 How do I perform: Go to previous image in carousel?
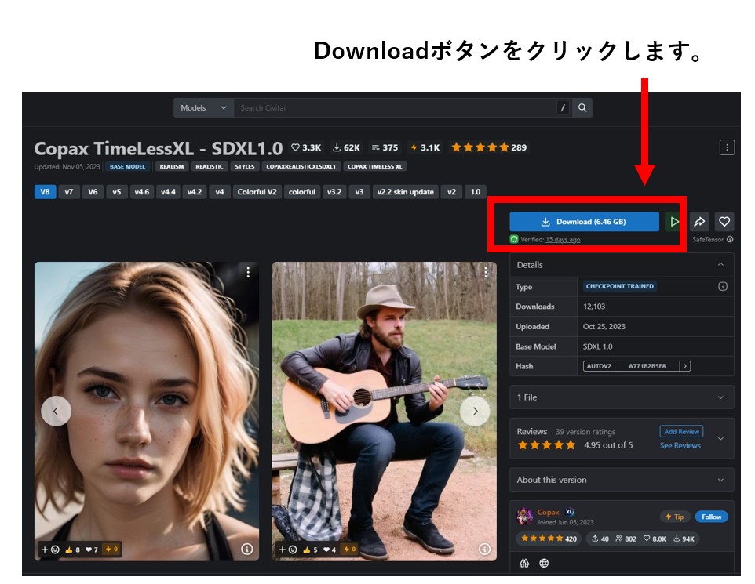tap(56, 411)
